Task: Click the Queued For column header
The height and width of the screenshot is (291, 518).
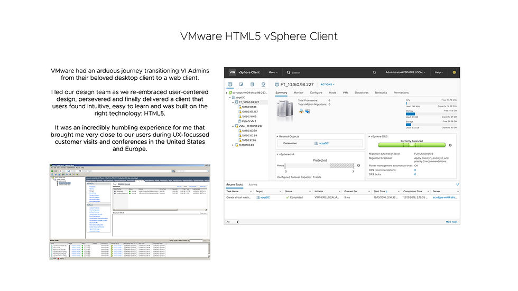Action: (351, 191)
